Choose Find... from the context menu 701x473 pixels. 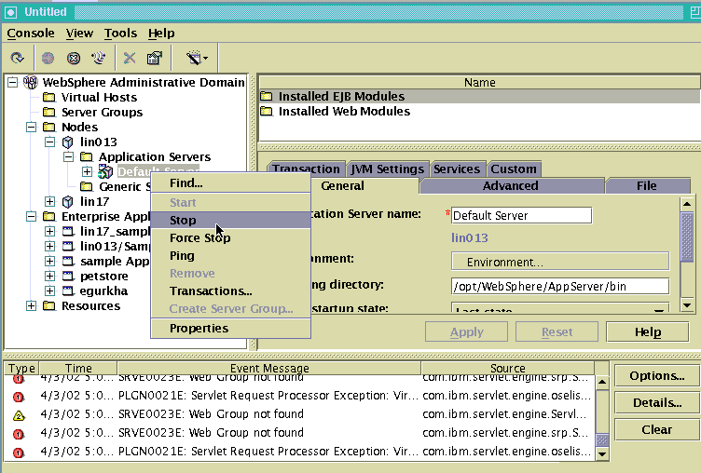coord(230,183)
